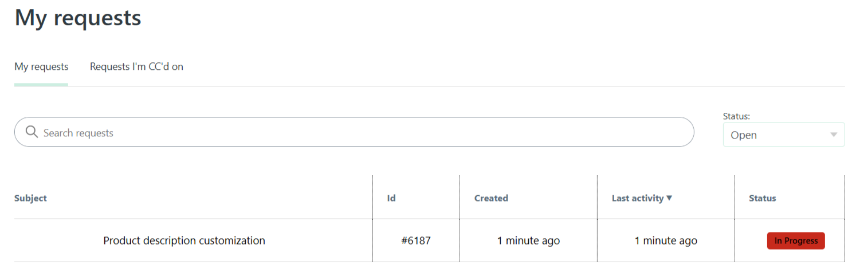The image size is (860, 276).
Task: Click the Created 1 minute ago cell
Action: tap(528, 240)
